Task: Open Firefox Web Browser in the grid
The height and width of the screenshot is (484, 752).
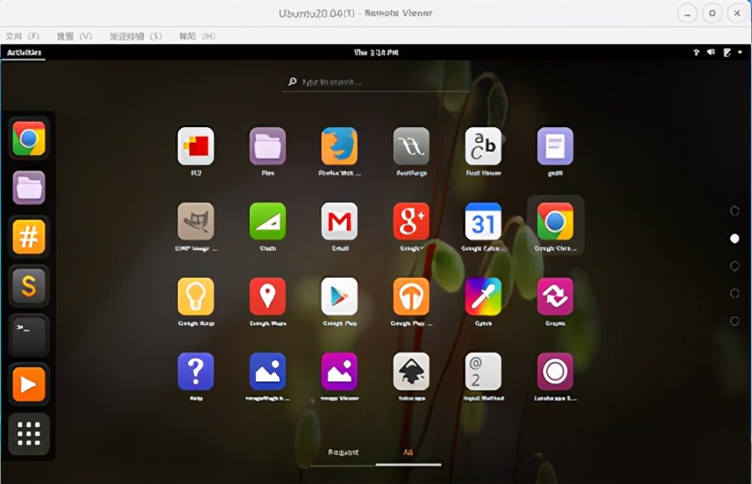Action: [339, 146]
